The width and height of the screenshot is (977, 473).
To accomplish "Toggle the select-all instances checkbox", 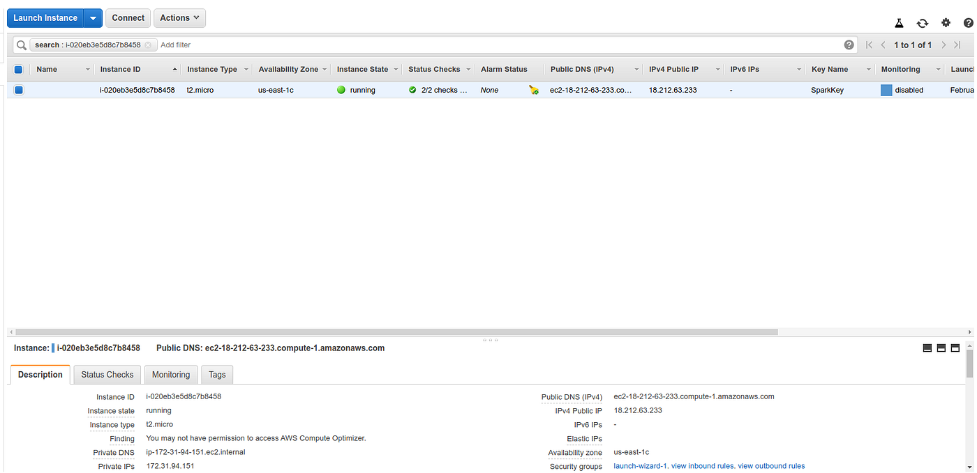I will [18, 69].
